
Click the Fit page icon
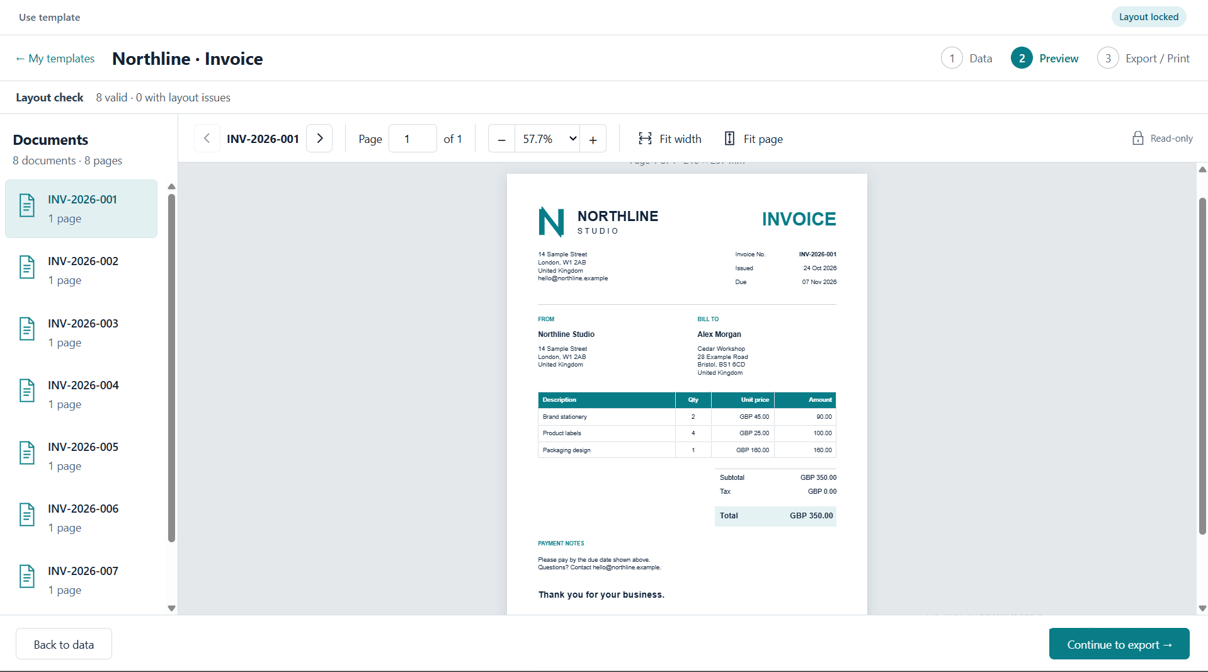[x=729, y=139]
